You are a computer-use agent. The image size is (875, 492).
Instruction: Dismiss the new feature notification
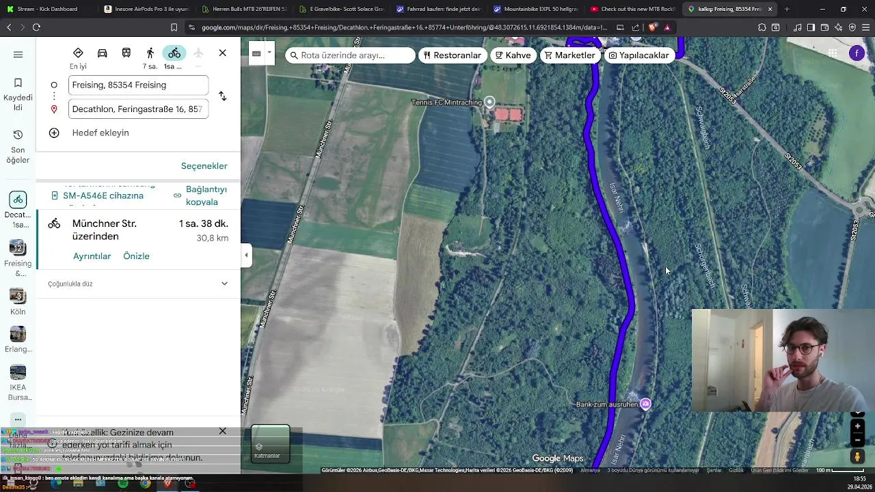(222, 431)
